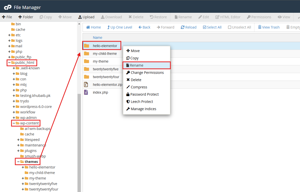Click the Reload icon
Screen dimensions: 300x192
pos(183,27)
